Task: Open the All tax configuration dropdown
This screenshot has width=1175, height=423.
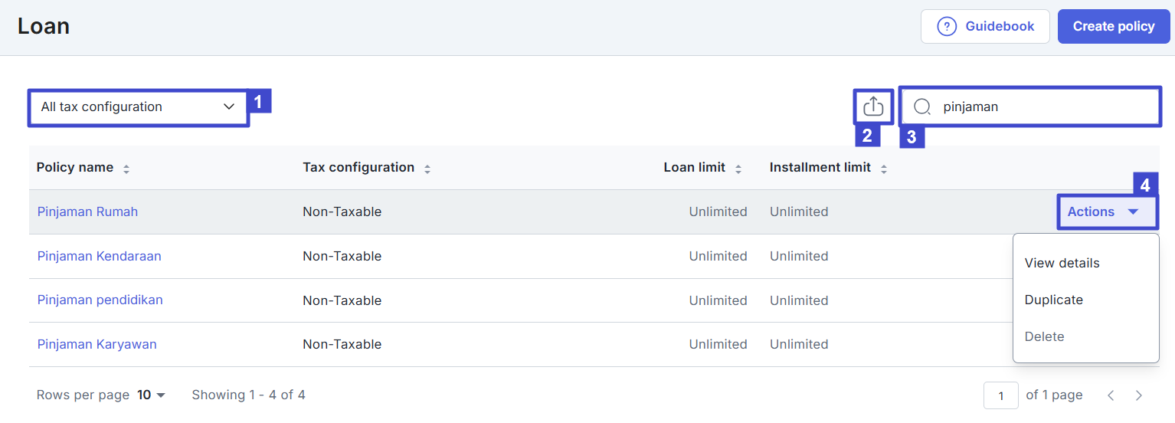Action: [x=139, y=107]
